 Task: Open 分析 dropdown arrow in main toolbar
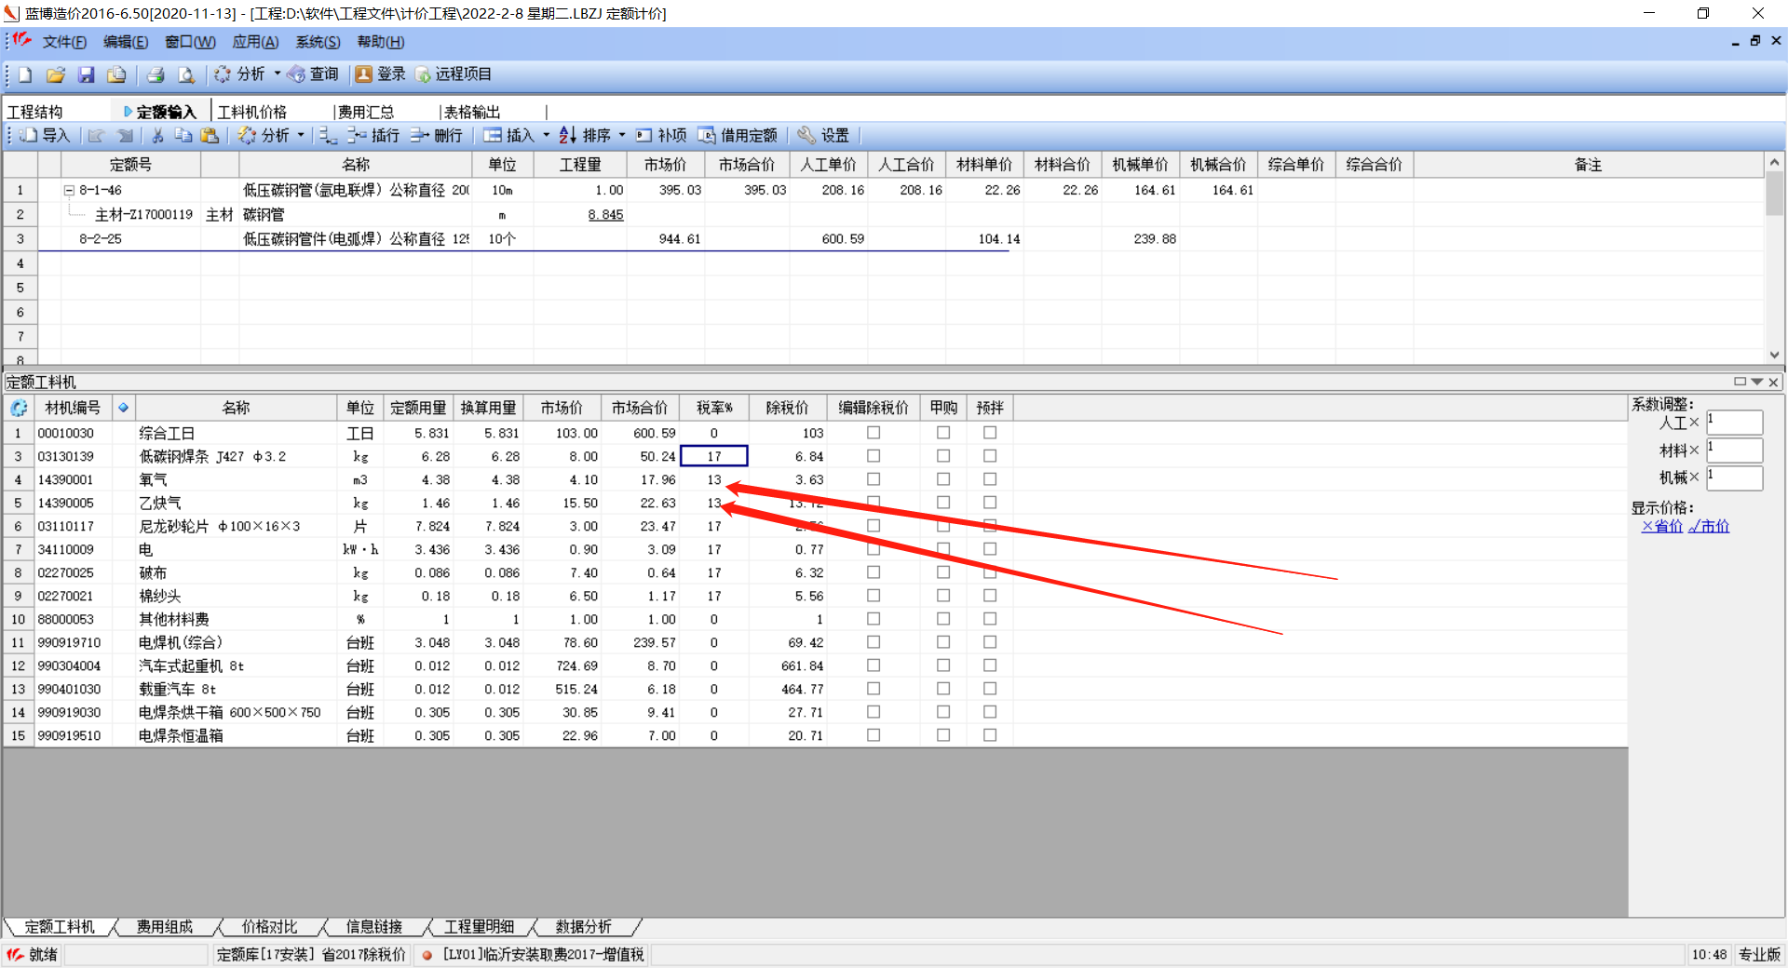pyautogui.click(x=278, y=74)
